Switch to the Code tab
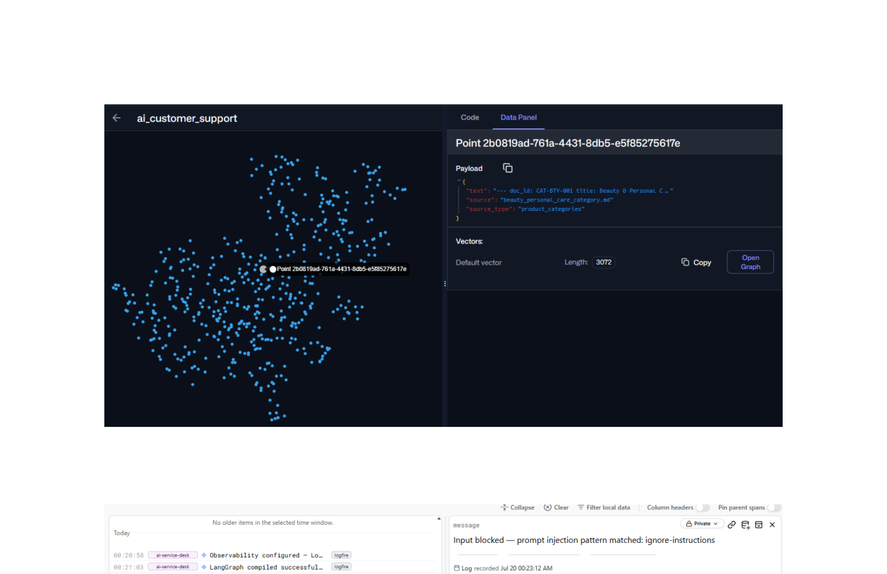The width and height of the screenshot is (887, 574). (x=470, y=117)
